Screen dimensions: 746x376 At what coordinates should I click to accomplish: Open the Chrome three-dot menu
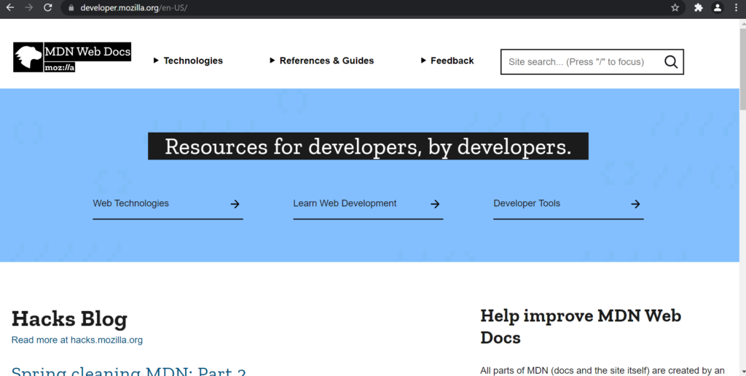click(736, 7)
